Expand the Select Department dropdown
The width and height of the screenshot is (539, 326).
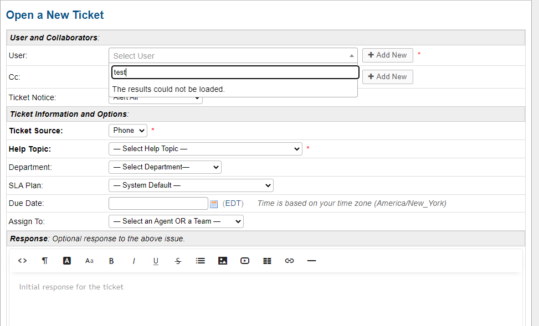coord(165,167)
